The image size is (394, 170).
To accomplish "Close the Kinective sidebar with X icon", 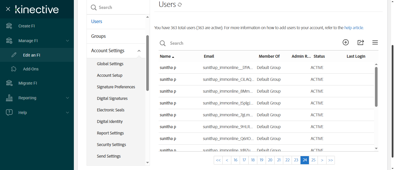I will pyautogui.click(x=8, y=9).
